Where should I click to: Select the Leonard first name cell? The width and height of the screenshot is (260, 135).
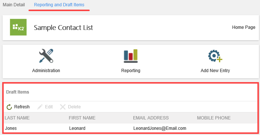77,128
